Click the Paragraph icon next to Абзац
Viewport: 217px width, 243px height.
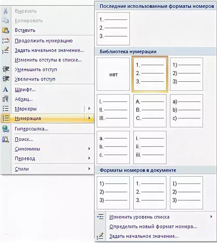click(x=5, y=99)
